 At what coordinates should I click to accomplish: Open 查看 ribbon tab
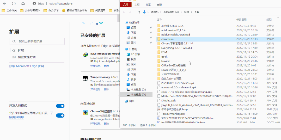(159, 5)
